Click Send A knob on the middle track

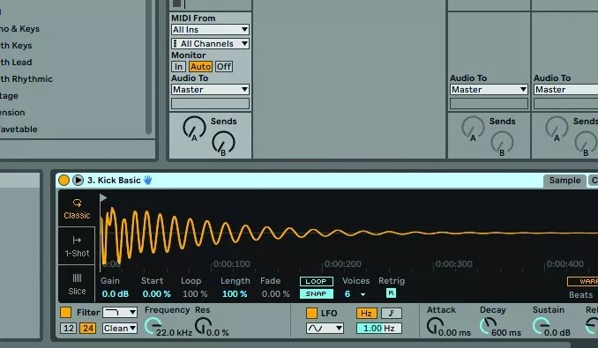click(473, 128)
